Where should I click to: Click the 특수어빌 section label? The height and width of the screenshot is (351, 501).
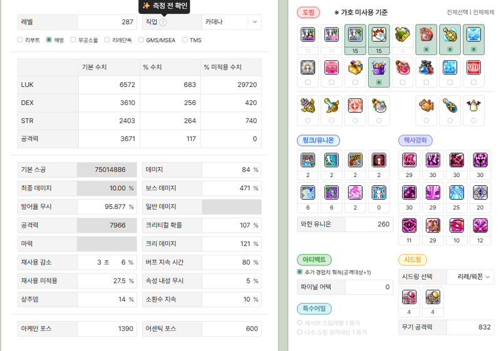[314, 308]
